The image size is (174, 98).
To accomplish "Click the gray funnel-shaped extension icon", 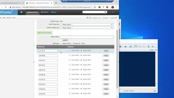I will 103,7.
